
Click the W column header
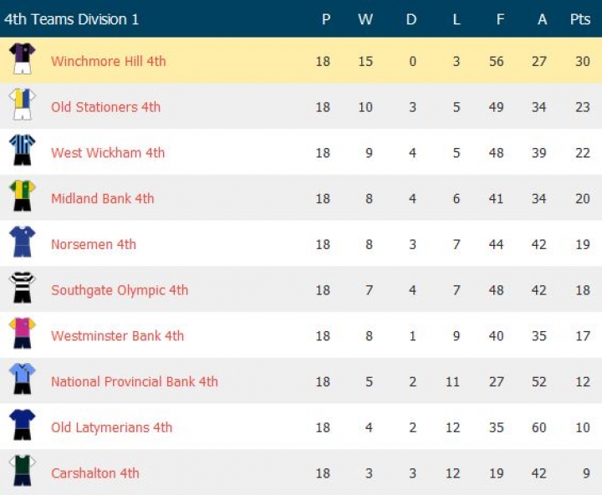tap(365, 19)
